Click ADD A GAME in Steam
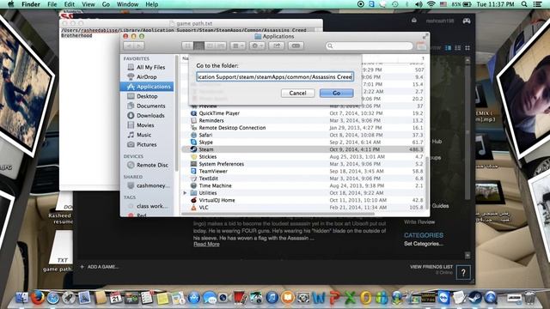The image size is (550, 309). pos(100,267)
